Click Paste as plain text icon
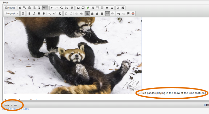Image resolution: width=209 pixels, height=114 pixels. (x=34, y=8)
